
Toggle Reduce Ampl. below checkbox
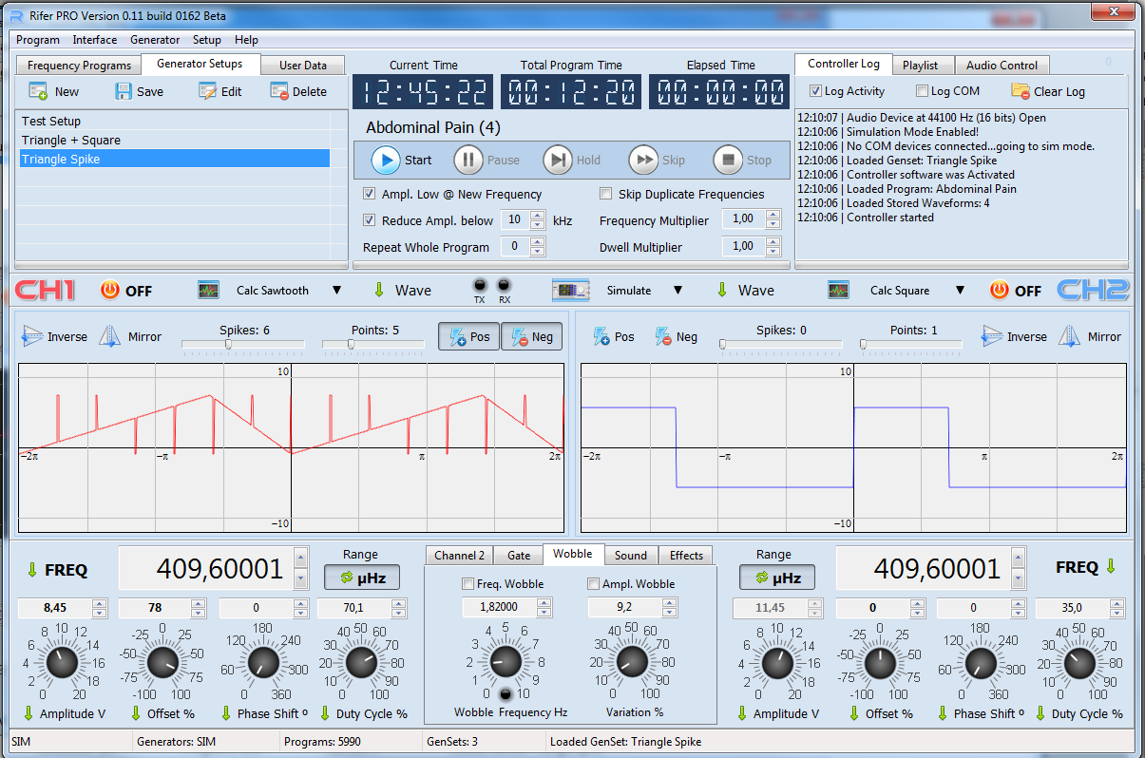370,220
